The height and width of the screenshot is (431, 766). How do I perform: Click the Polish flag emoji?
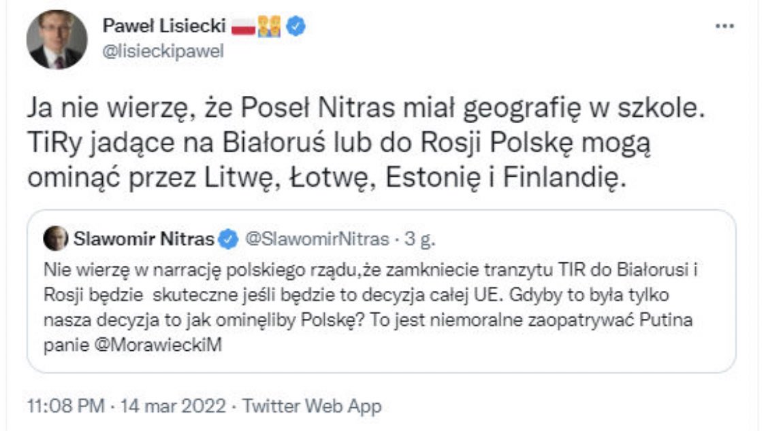coord(242,26)
